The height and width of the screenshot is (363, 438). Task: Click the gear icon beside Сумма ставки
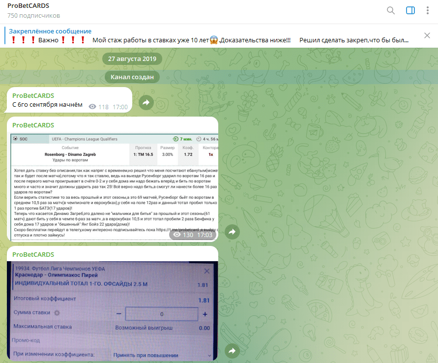pos(57,313)
